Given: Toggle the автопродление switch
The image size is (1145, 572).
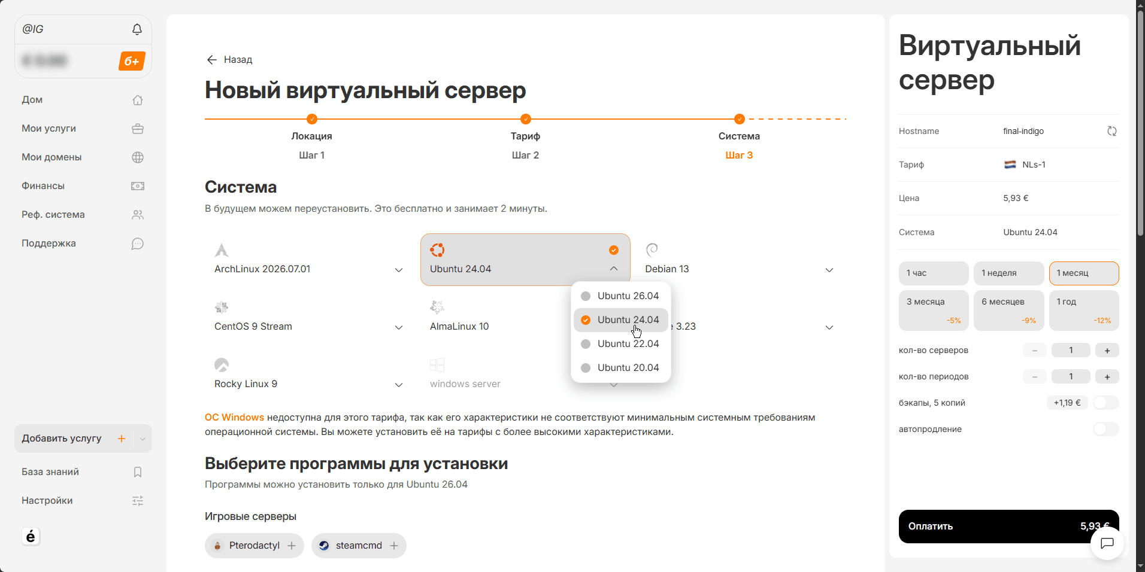Looking at the screenshot, I should [x=1106, y=429].
